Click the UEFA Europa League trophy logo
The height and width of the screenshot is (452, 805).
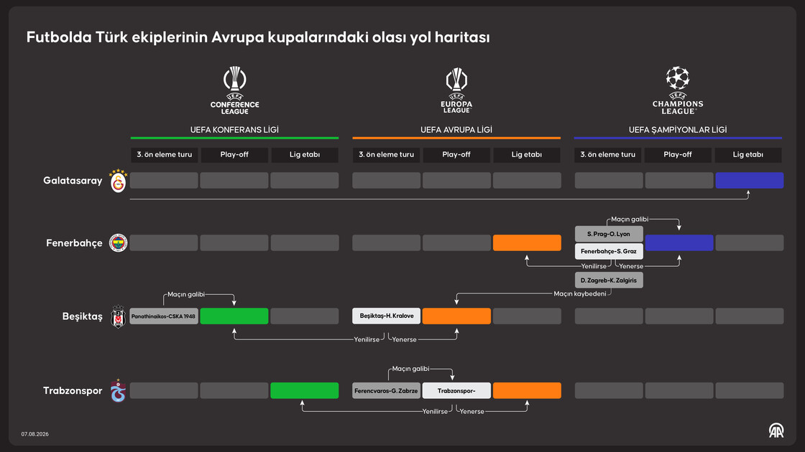[x=456, y=90]
